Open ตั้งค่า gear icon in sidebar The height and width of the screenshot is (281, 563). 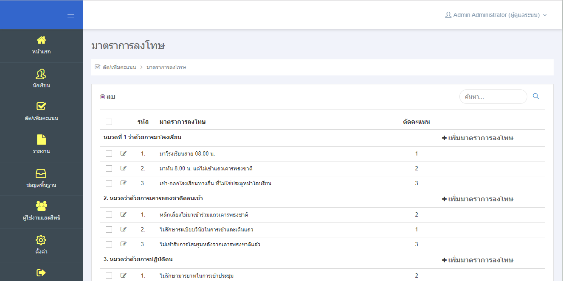41,240
